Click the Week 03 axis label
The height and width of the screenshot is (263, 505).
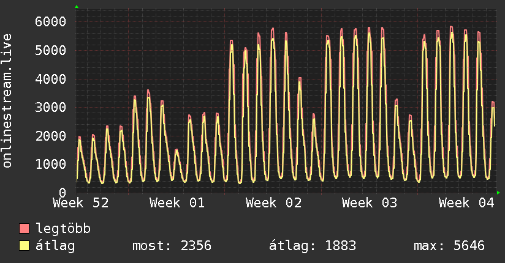tap(370, 203)
